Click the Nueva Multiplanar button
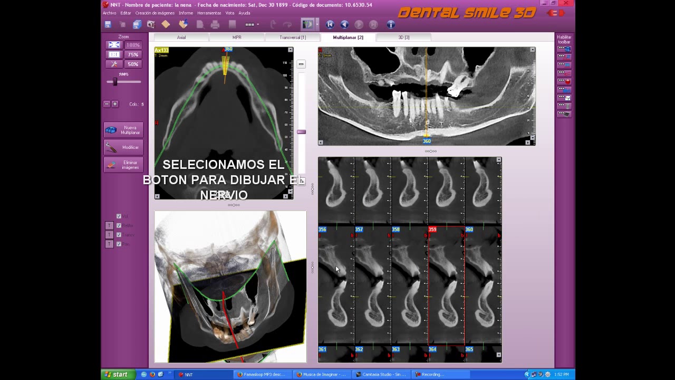Screen dimensions: 675x380 [x=123, y=130]
